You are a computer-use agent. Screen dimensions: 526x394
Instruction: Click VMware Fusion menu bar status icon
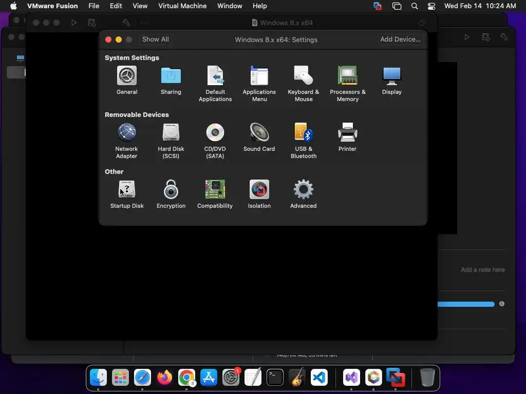pyautogui.click(x=378, y=6)
